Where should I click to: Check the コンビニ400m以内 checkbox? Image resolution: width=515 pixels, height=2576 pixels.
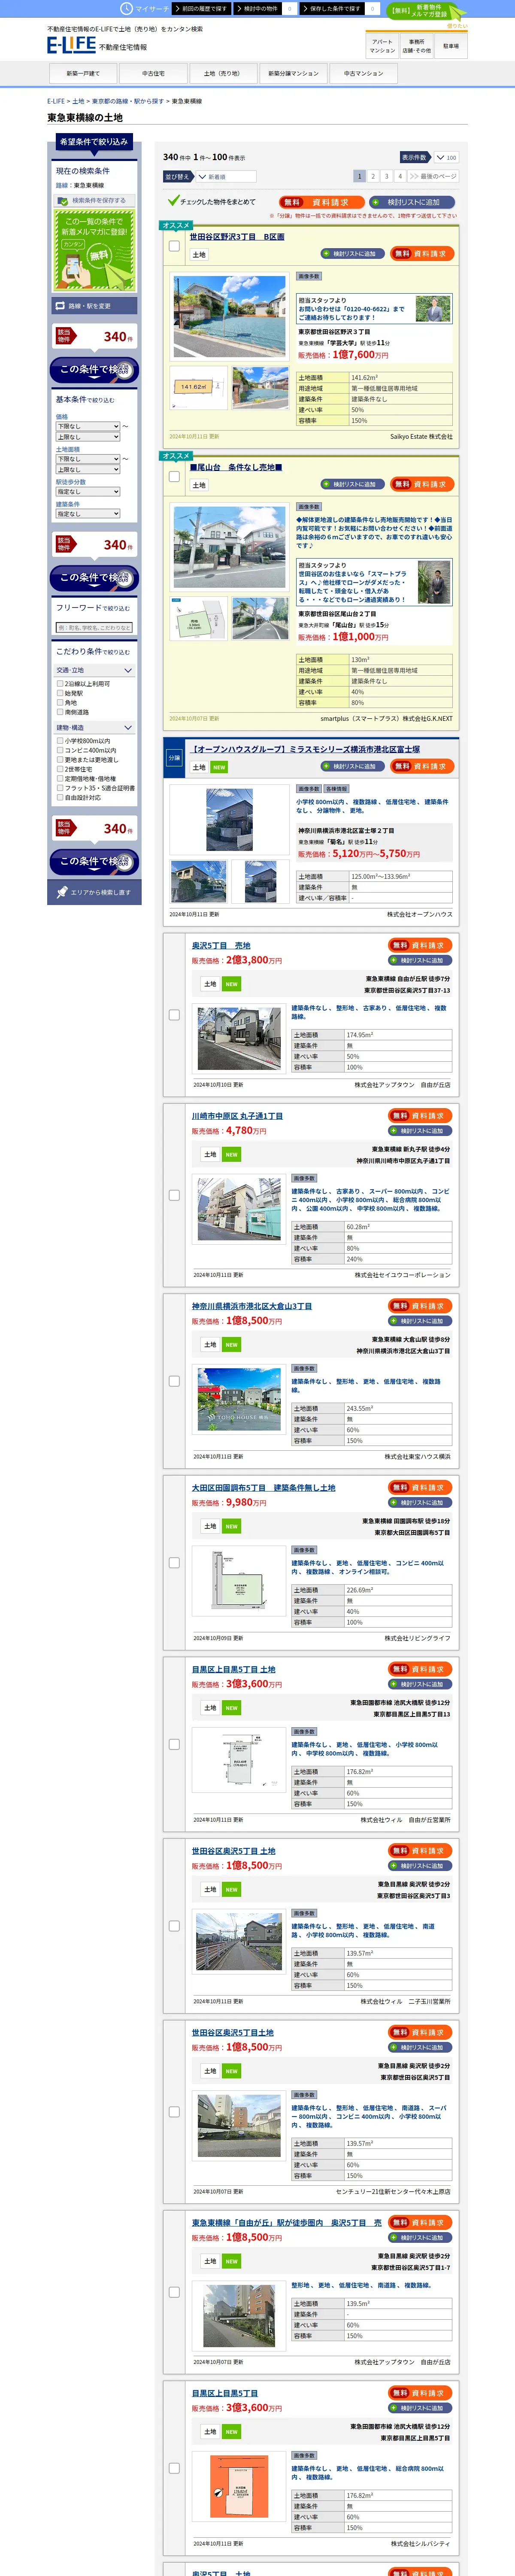(x=60, y=750)
